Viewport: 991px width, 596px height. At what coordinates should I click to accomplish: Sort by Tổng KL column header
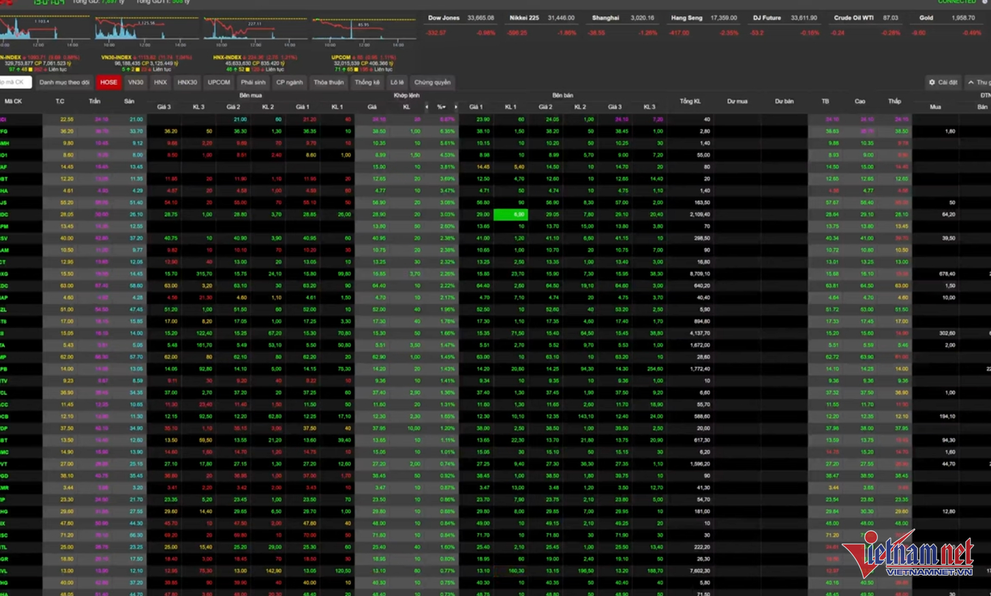tap(690, 102)
